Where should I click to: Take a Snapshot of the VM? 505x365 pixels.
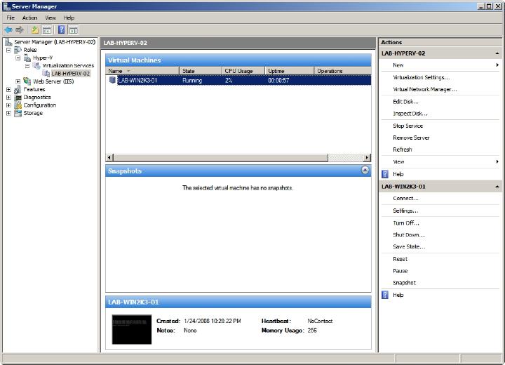pyautogui.click(x=404, y=283)
